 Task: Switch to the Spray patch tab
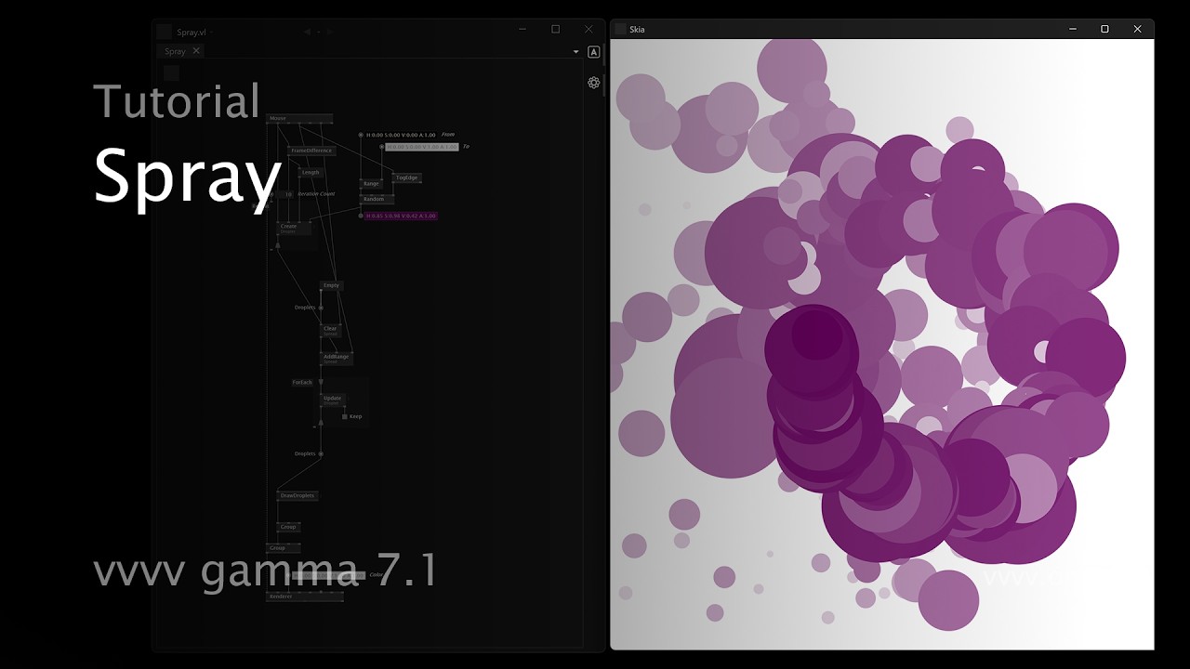pyautogui.click(x=175, y=51)
